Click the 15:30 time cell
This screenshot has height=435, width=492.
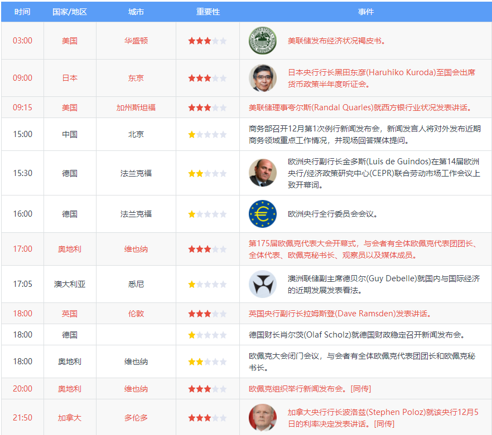coord(22,173)
